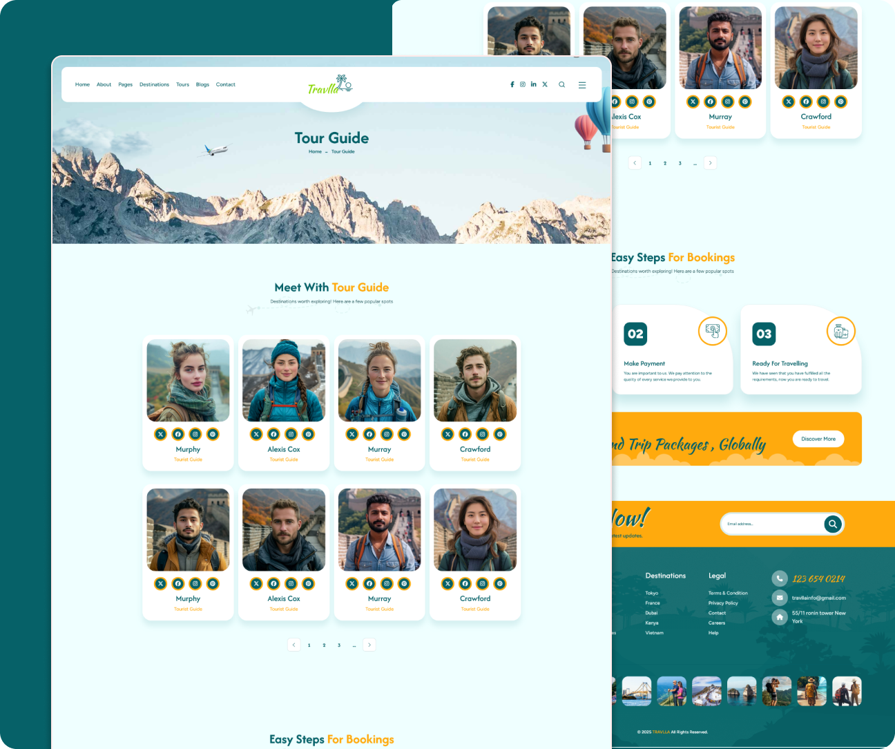Click the Discover More button
Image resolution: width=895 pixels, height=749 pixels.
click(x=818, y=439)
